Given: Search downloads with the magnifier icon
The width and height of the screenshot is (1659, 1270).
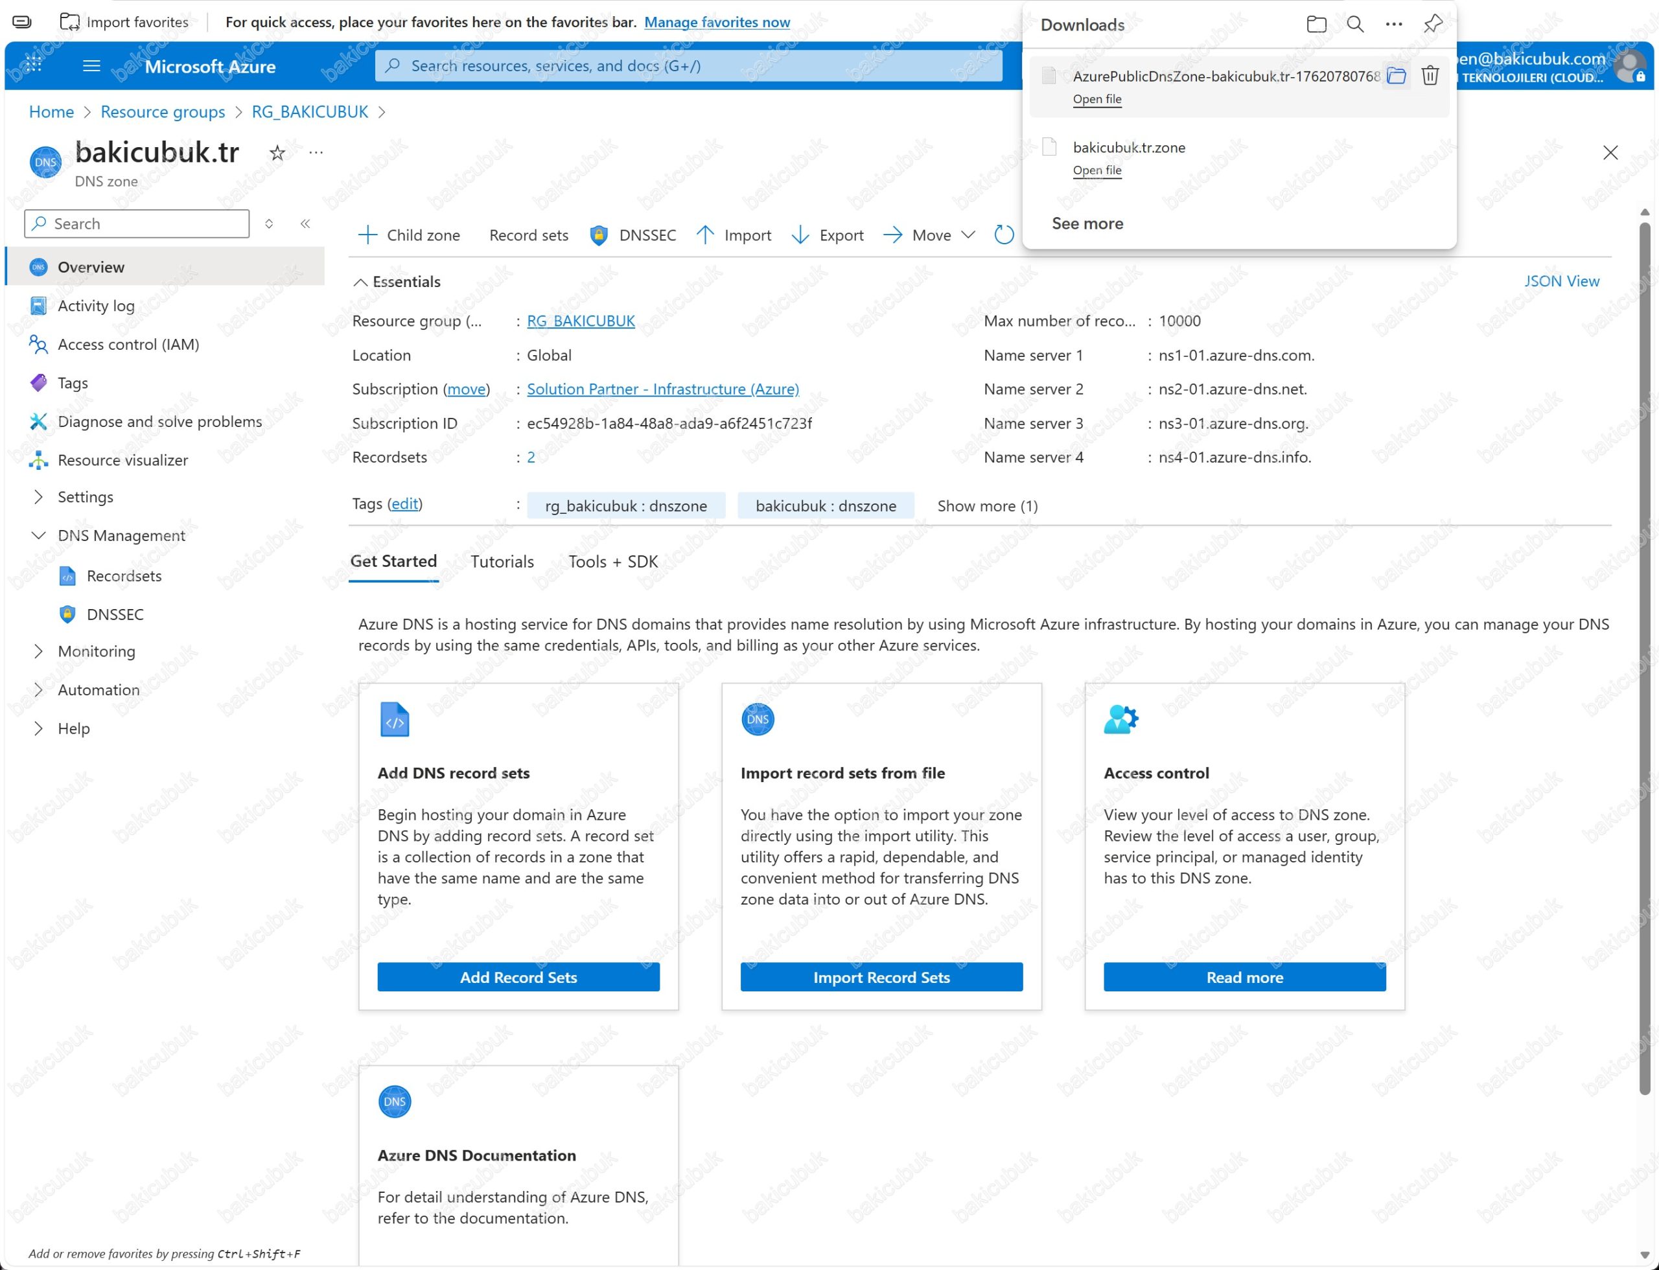Looking at the screenshot, I should click(1355, 24).
